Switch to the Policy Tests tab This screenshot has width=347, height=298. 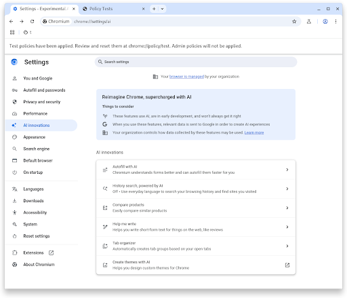coord(113,9)
